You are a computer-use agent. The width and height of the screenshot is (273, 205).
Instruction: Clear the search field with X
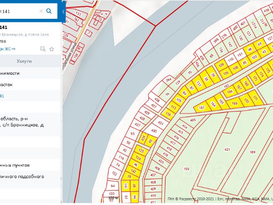(x=41, y=11)
